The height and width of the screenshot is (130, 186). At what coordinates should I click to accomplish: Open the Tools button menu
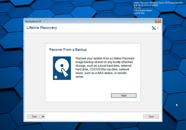(x=34, y=117)
